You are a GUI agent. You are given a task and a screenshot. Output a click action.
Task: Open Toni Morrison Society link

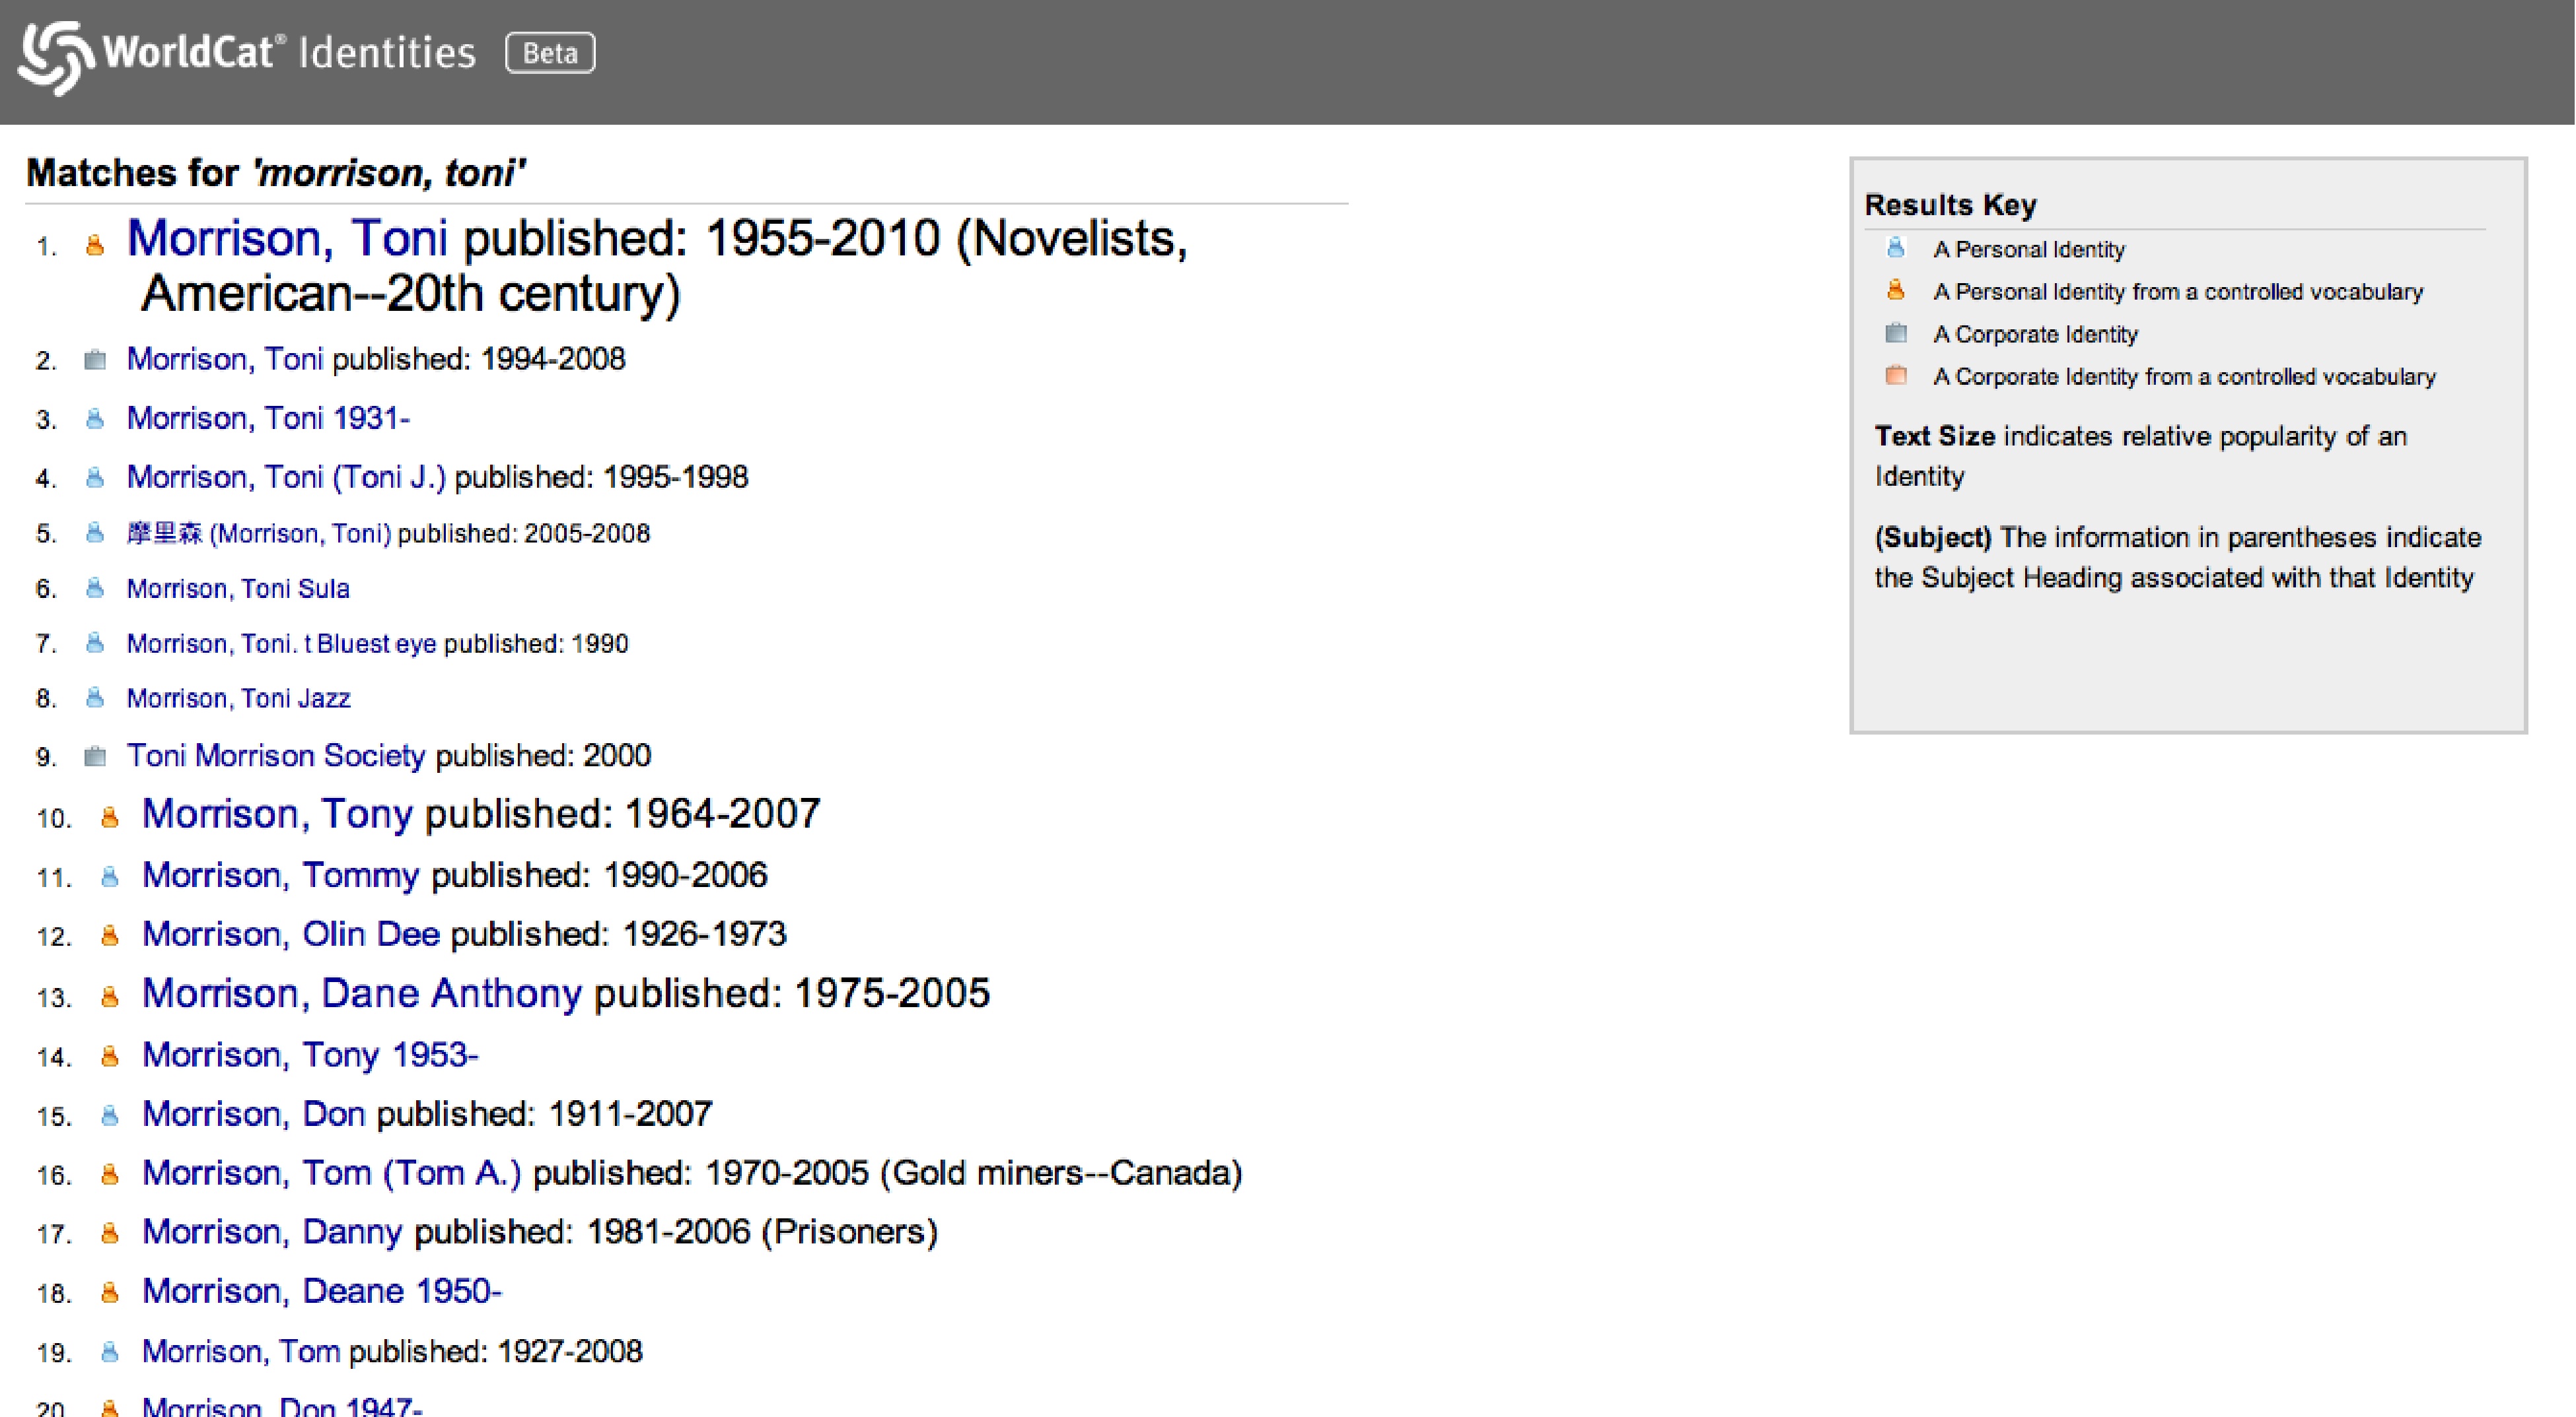point(276,756)
